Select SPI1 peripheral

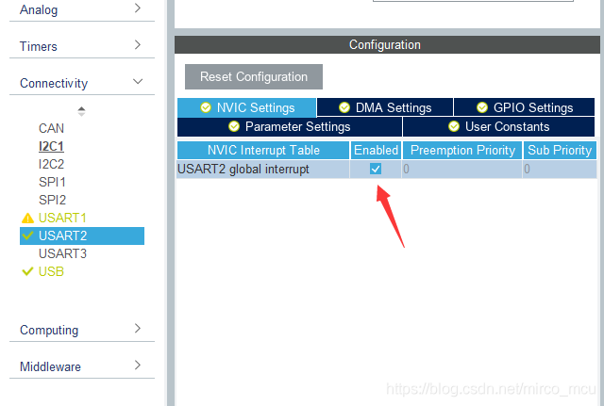52,182
